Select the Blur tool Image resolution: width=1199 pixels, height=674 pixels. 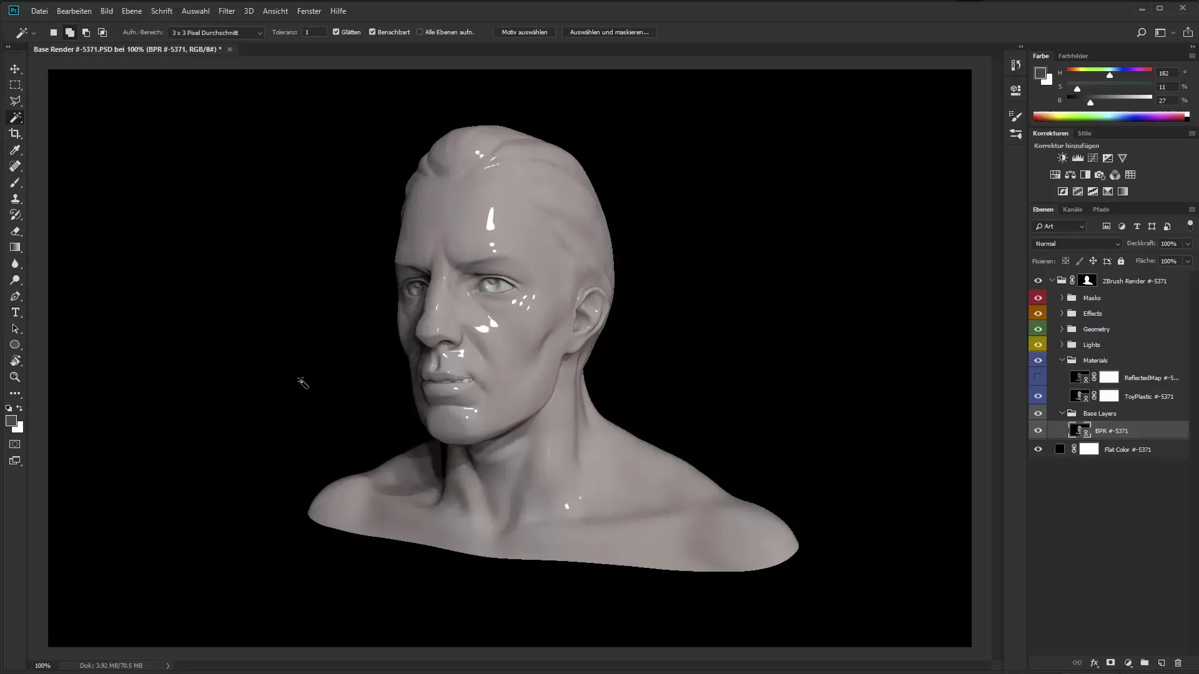(15, 263)
